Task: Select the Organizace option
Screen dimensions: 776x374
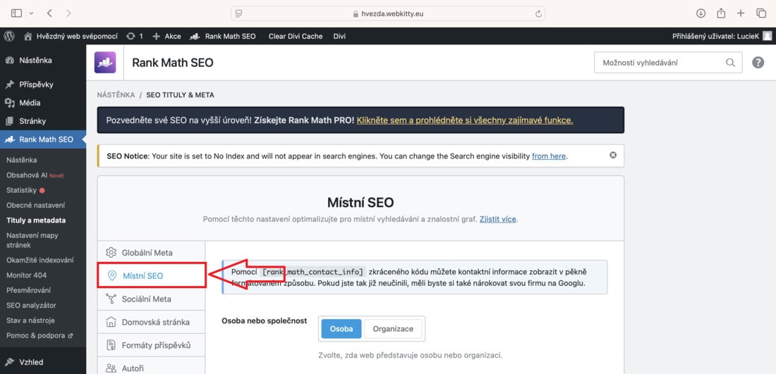Action: click(393, 329)
